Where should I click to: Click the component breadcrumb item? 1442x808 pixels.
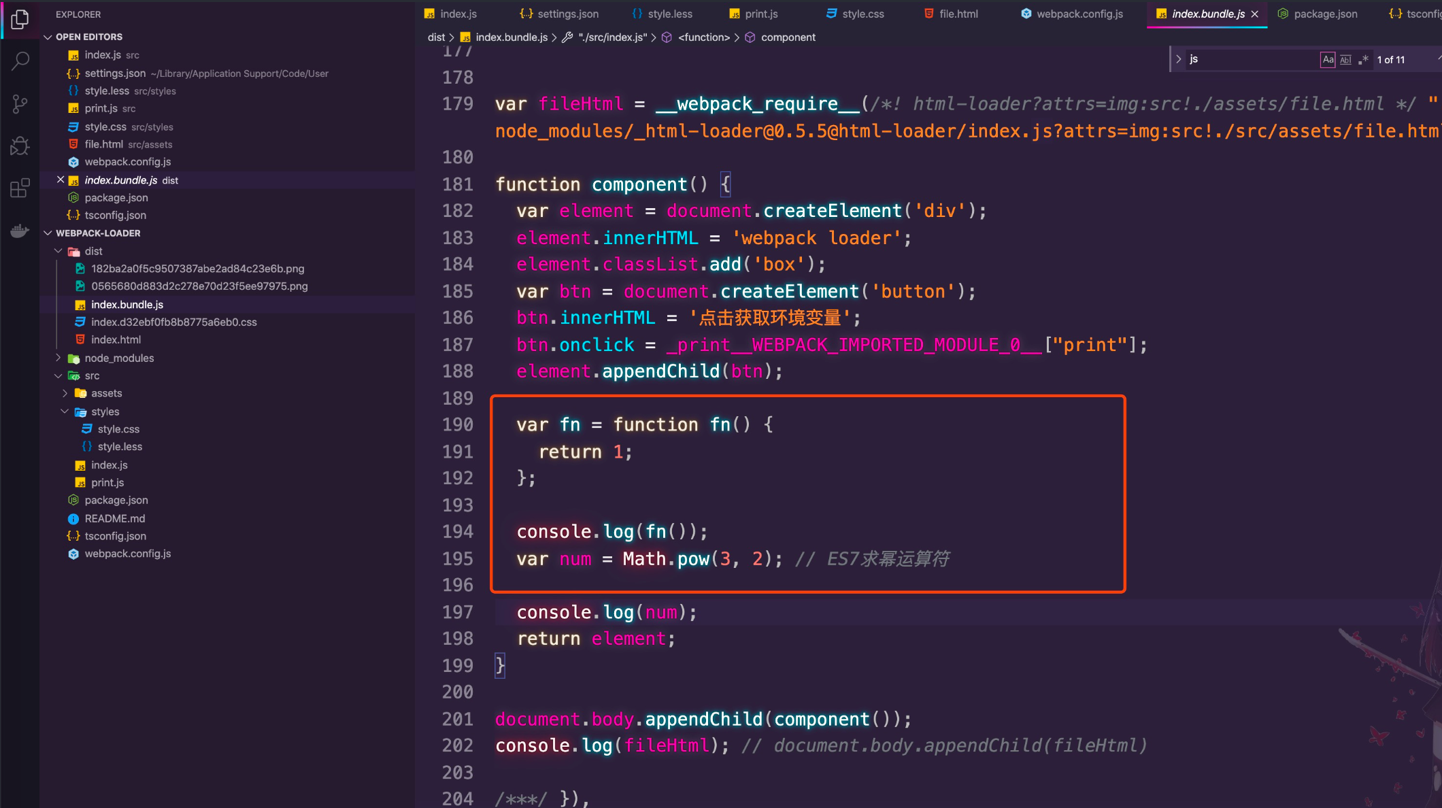(x=788, y=37)
